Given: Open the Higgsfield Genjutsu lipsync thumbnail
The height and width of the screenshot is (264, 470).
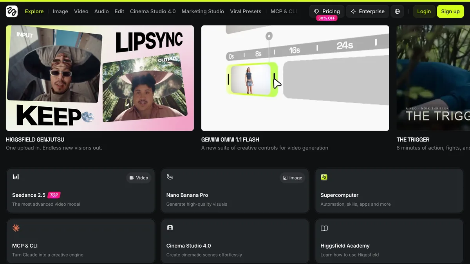Looking at the screenshot, I should click(100, 78).
